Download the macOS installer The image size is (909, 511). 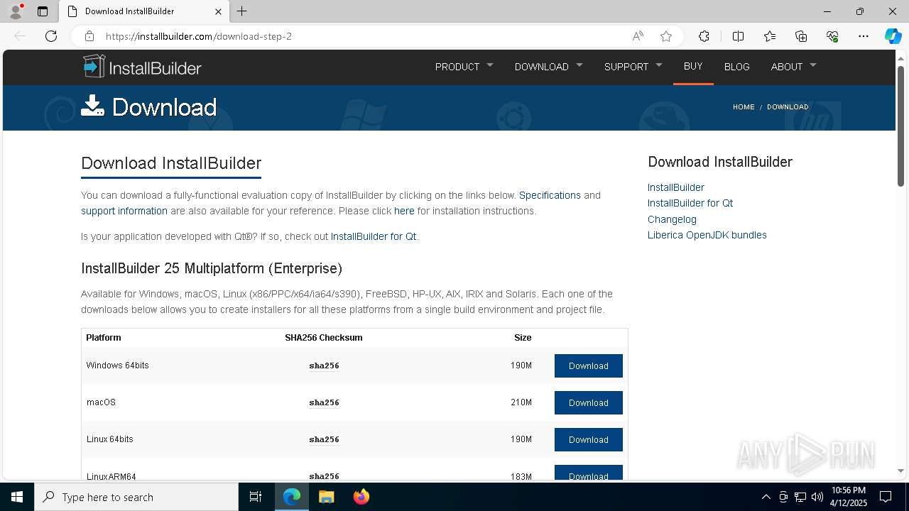pos(589,402)
